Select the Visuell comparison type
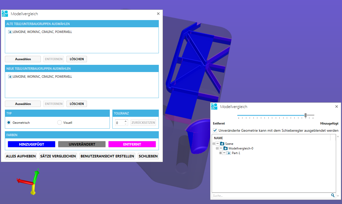This screenshot has height=204, width=342. (x=60, y=123)
